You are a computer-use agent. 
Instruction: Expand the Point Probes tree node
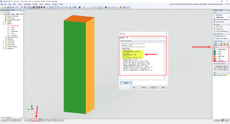click(3, 41)
